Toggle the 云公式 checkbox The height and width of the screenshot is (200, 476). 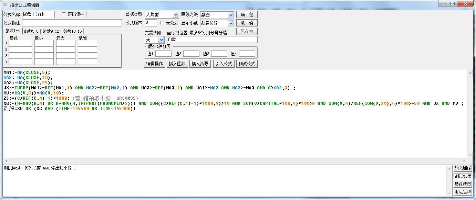click(162, 23)
